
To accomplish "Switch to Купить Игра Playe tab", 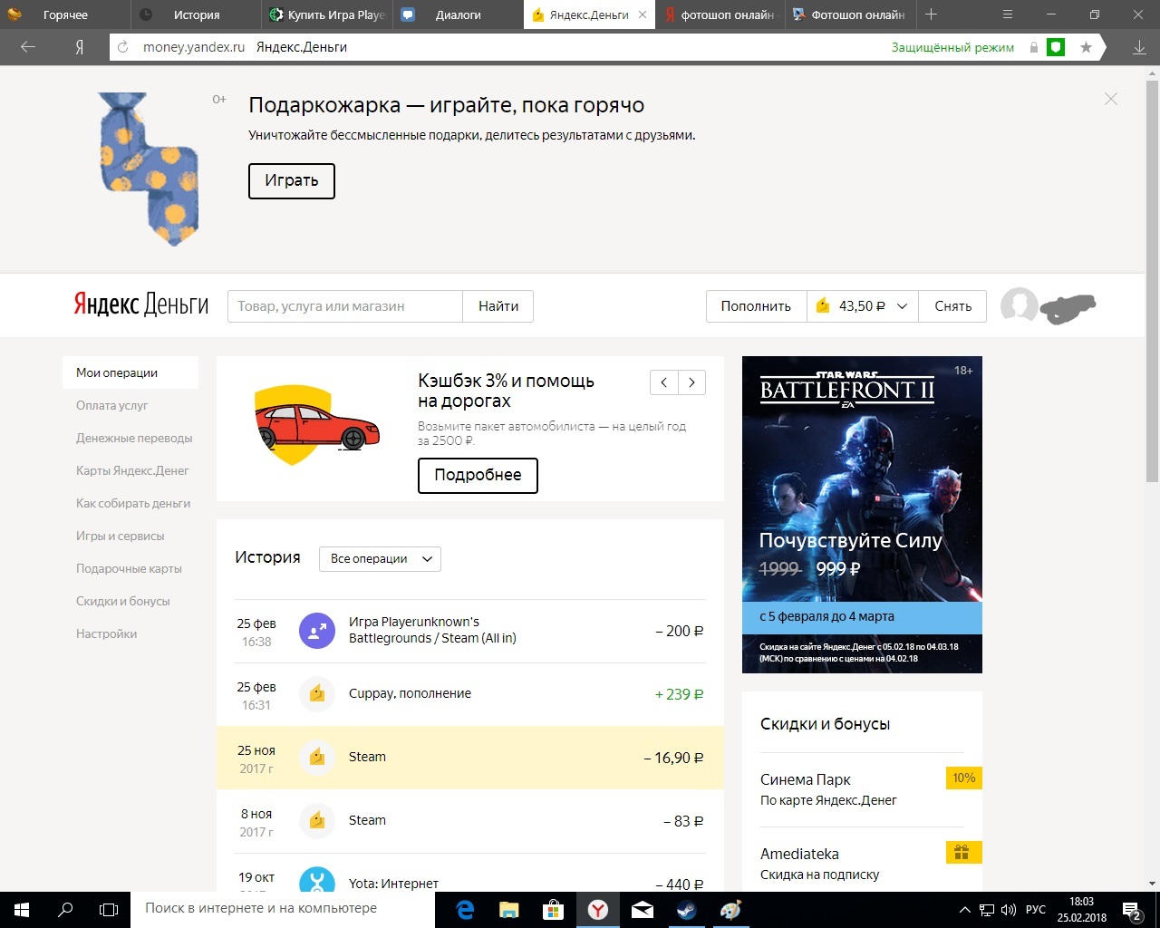I will pyautogui.click(x=327, y=14).
